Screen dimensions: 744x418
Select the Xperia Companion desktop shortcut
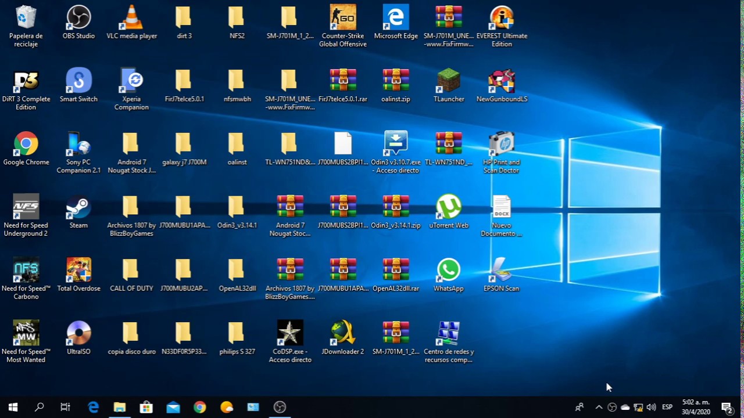[131, 90]
